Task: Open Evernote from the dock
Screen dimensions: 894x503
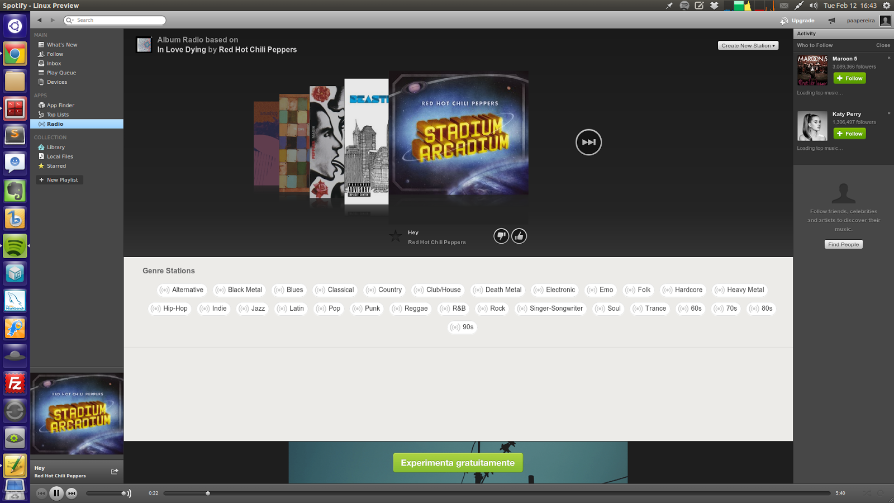Action: (15, 191)
